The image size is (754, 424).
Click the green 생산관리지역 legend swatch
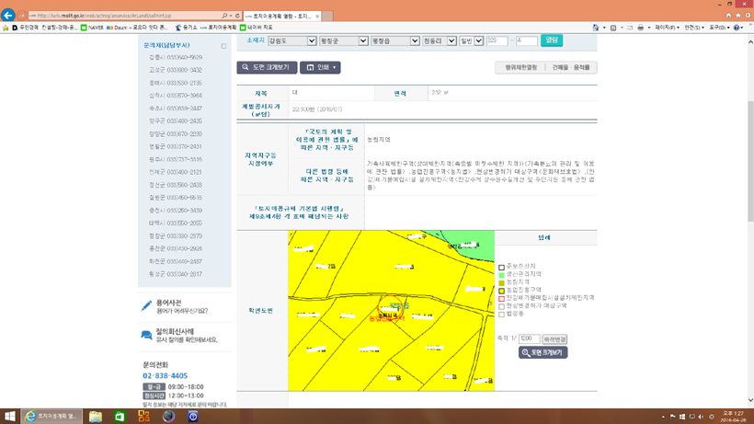pos(501,274)
